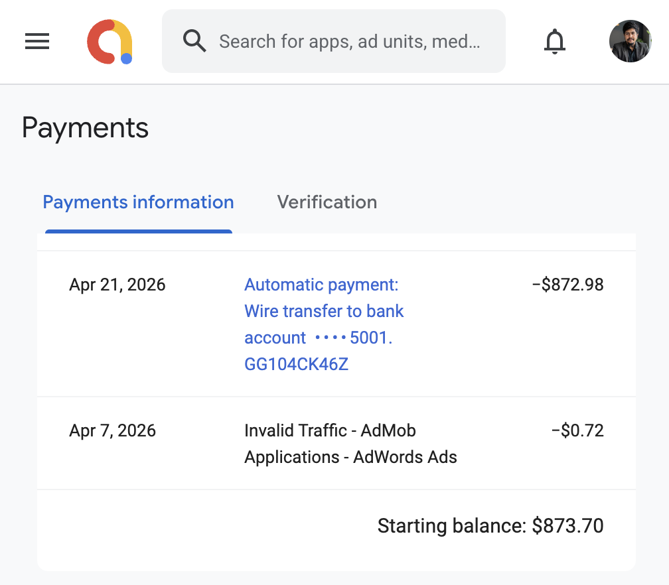The width and height of the screenshot is (669, 585).
Task: Open the Automatic payment wire transfer details
Action: (324, 310)
